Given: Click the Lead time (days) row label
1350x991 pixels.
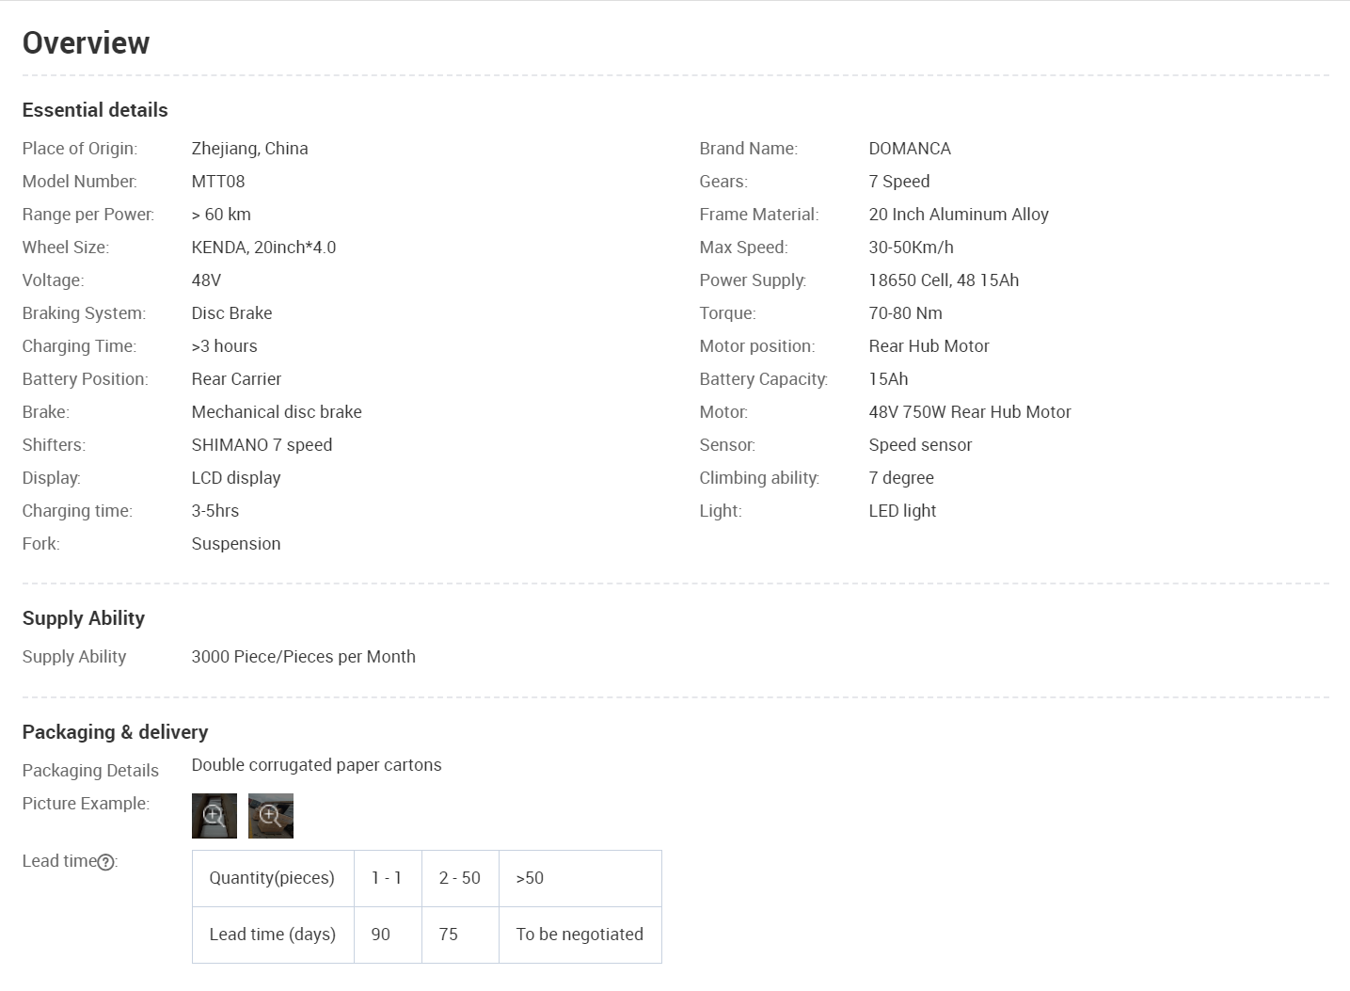Looking at the screenshot, I should point(272,935).
